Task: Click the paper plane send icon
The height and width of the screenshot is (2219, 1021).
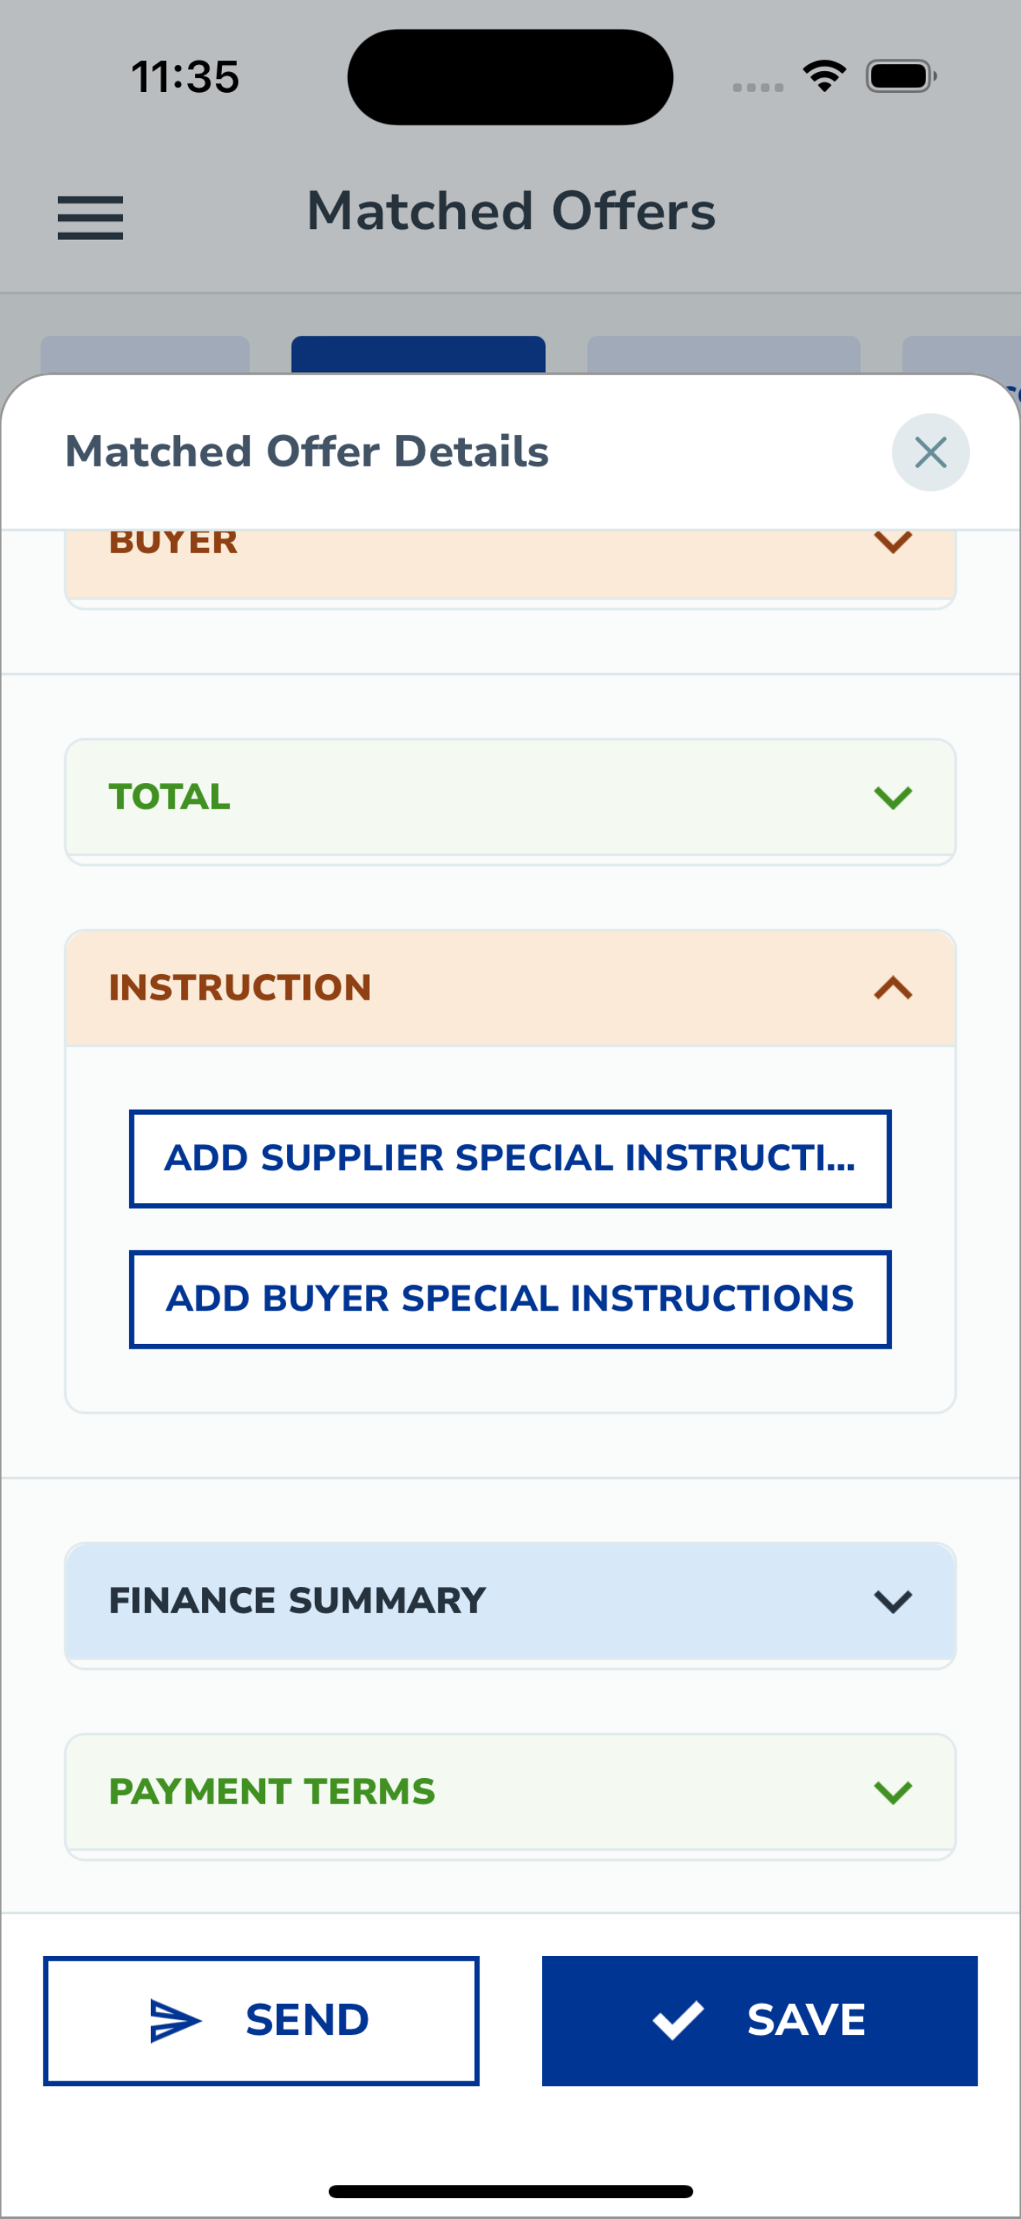Action: click(x=176, y=2021)
